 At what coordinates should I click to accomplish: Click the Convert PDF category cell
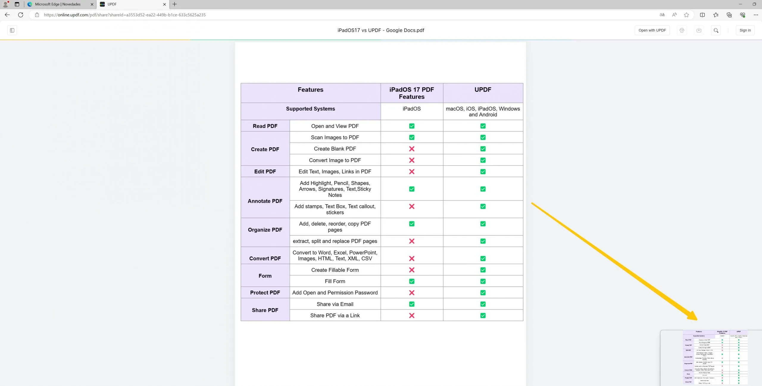click(x=265, y=256)
